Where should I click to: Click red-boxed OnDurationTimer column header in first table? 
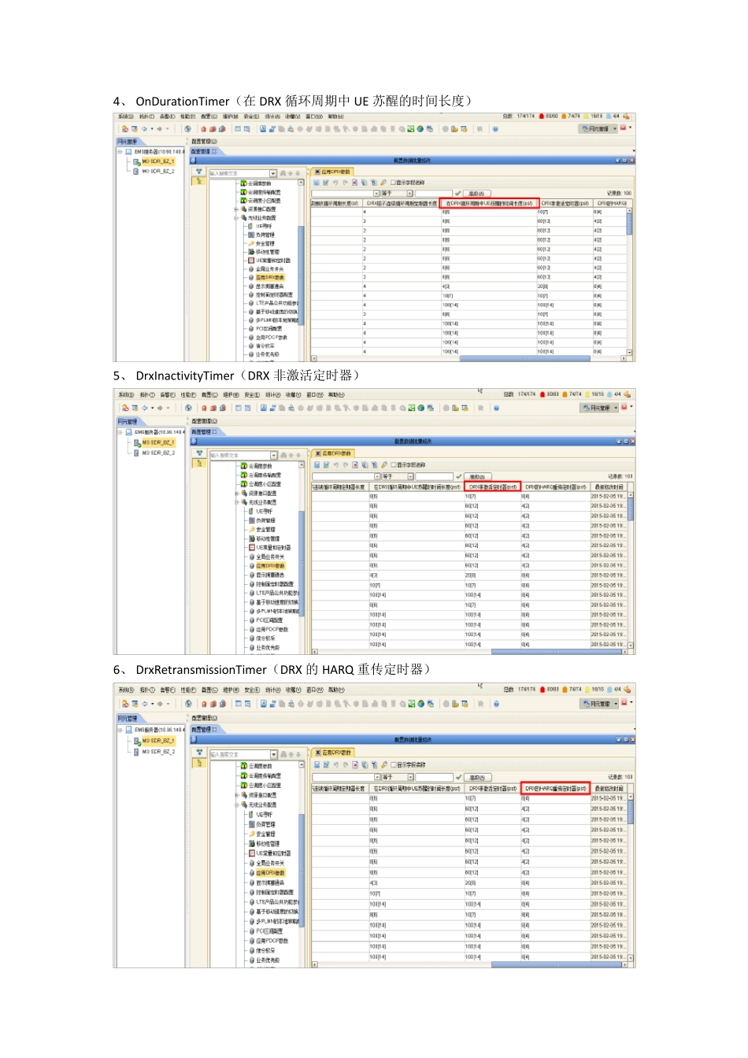[x=489, y=203]
